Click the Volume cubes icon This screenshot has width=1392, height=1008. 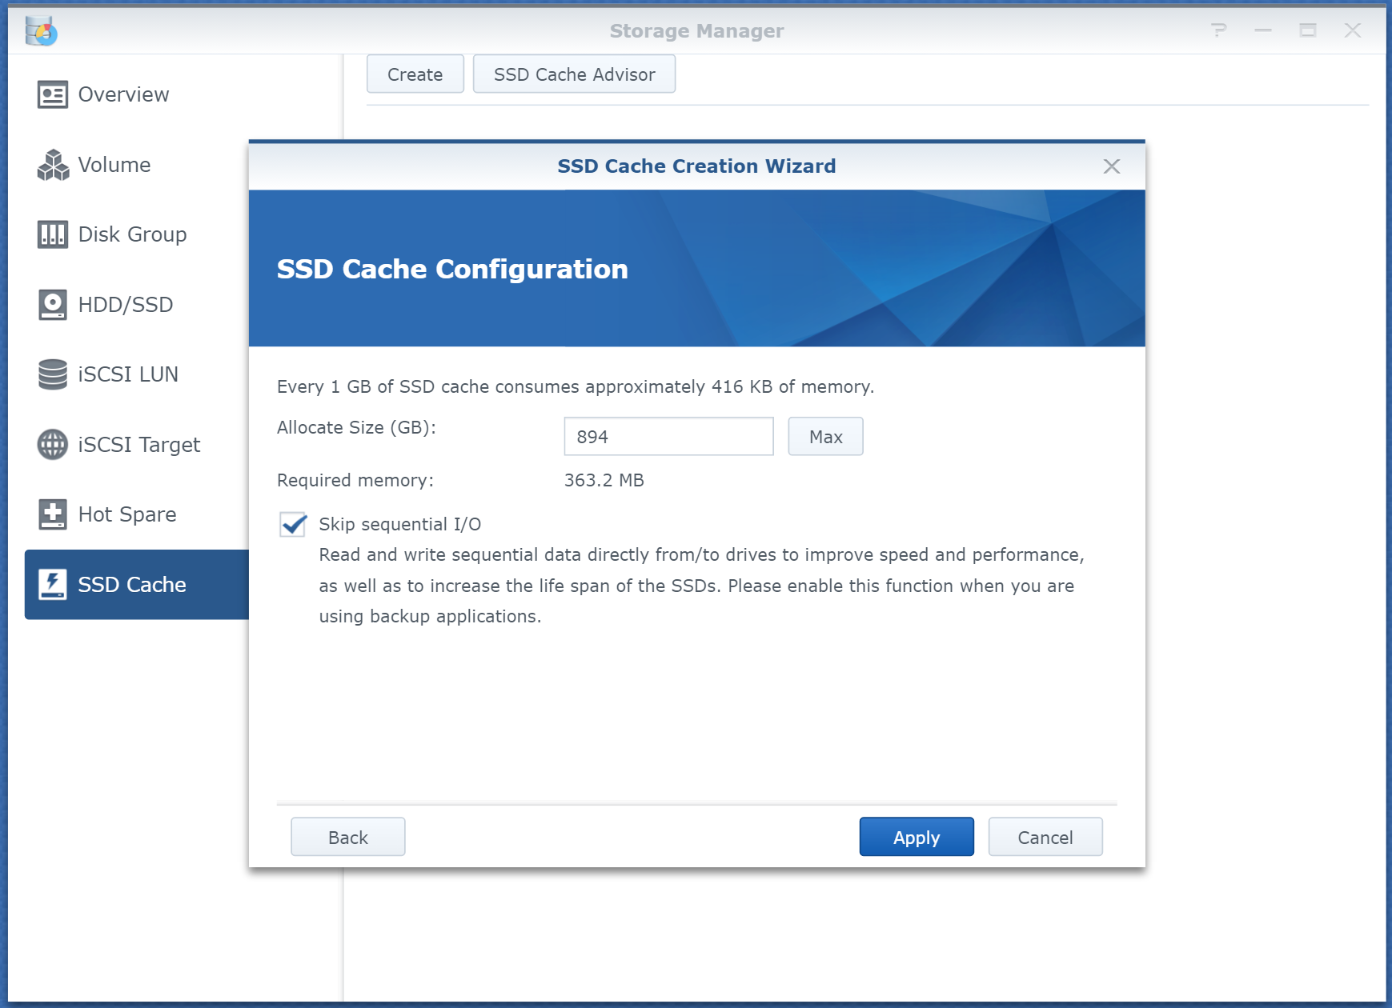pyautogui.click(x=53, y=165)
